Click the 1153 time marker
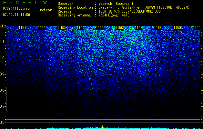 [x=61, y=28]
